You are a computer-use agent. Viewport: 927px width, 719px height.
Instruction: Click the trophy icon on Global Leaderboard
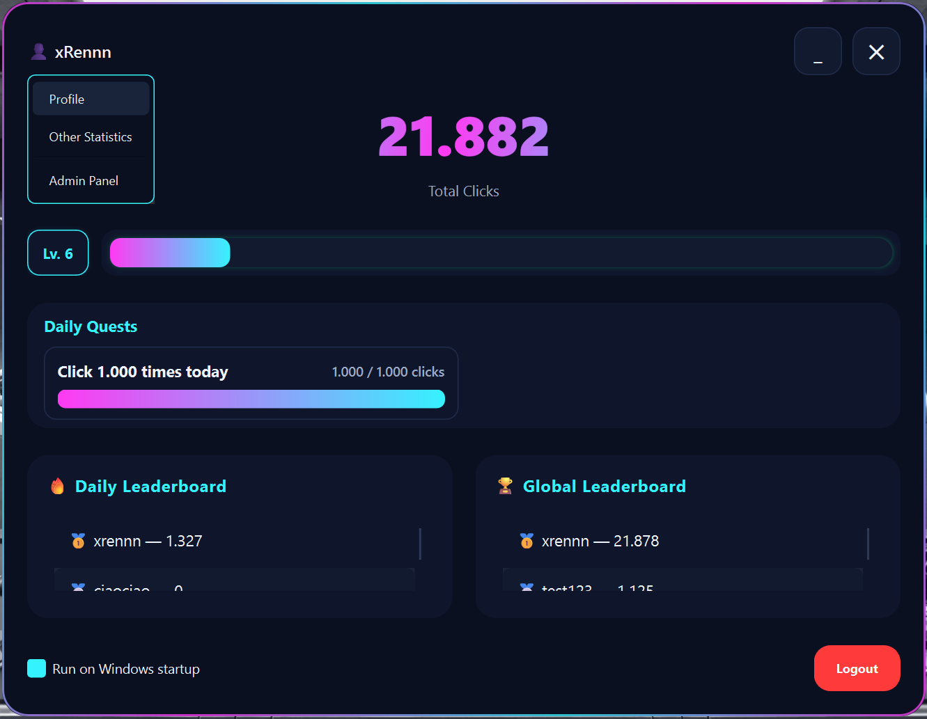click(506, 486)
